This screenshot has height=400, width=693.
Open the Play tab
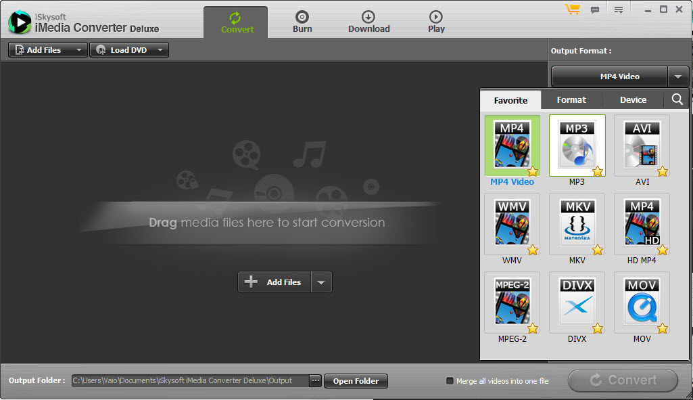[436, 22]
